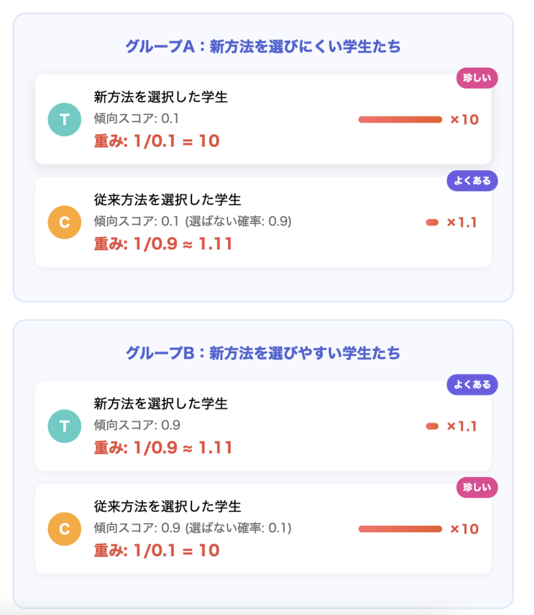Click 重み: 1/0.1 = 10 text in Group A
Image resolution: width=534 pixels, height=615 pixels.
click(157, 141)
